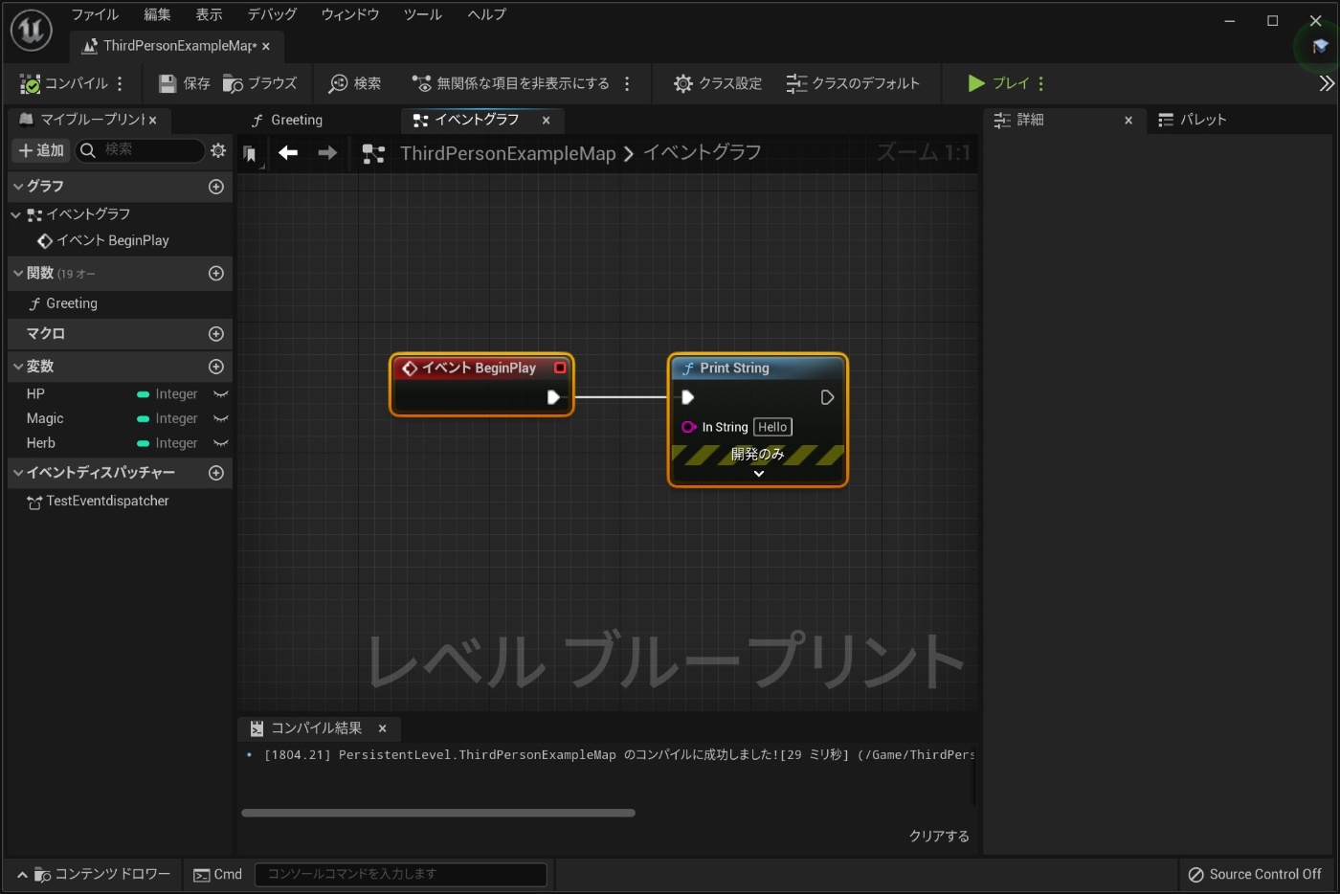Toggle instance editable eye for Herb variable

221,443
